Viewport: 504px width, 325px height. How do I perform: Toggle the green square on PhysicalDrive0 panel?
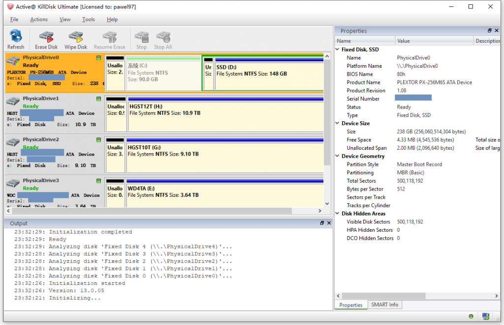tap(98, 57)
